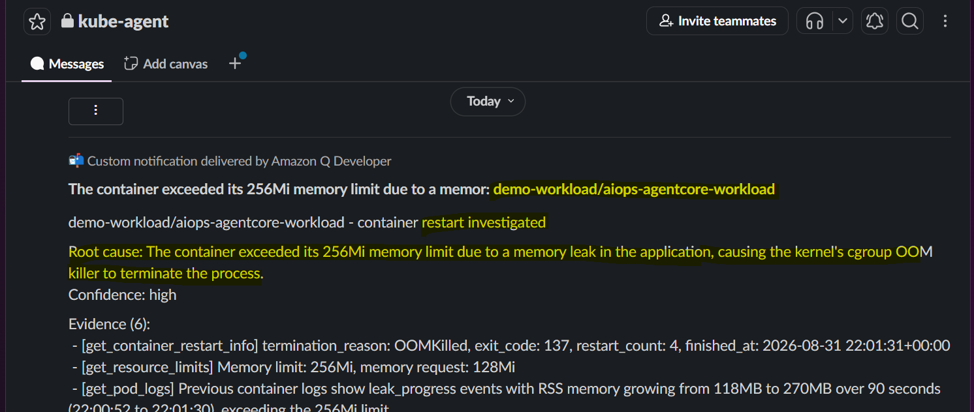
Task: Click 'Confidence: high' text
Action: point(123,295)
